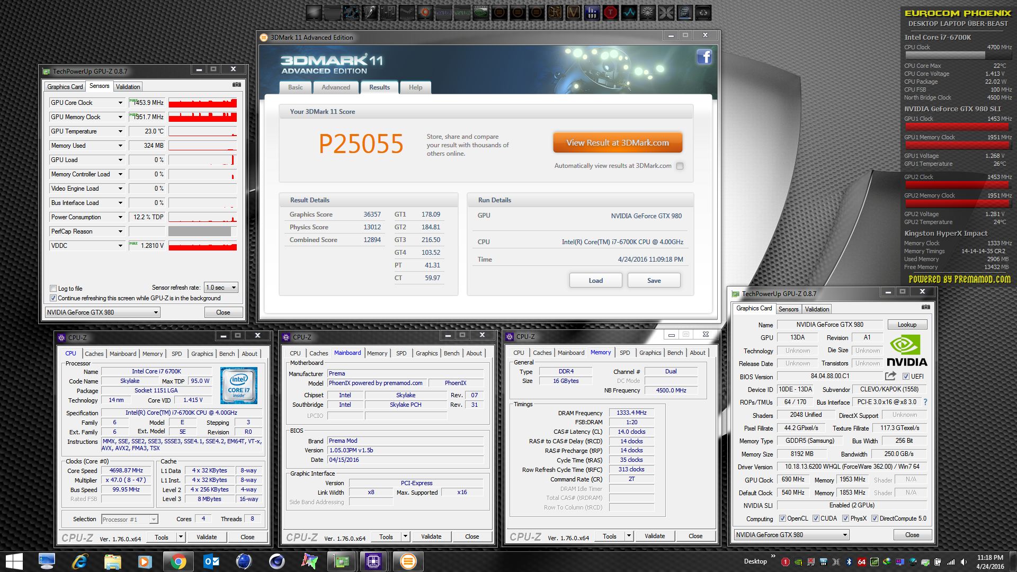Open Help tab in 3DMark 11
1017x572 pixels.
pyautogui.click(x=416, y=87)
